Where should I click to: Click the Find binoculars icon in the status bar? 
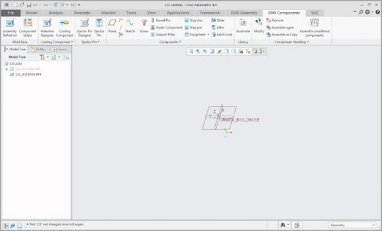[x=283, y=225]
